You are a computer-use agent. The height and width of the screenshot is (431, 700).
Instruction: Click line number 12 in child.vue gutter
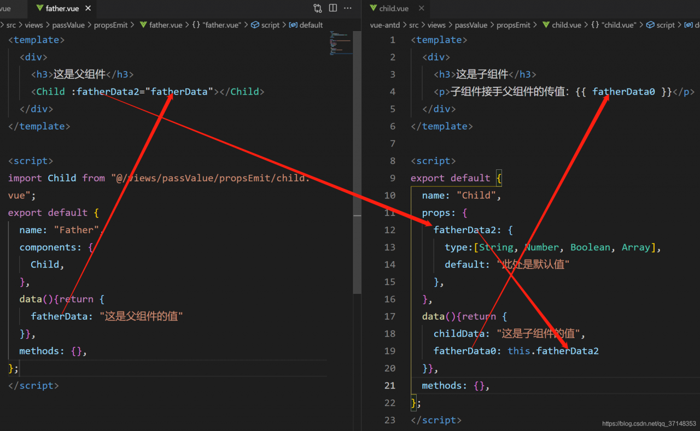click(389, 230)
